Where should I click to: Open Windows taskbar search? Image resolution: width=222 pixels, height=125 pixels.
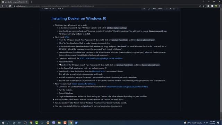pos(8,123)
